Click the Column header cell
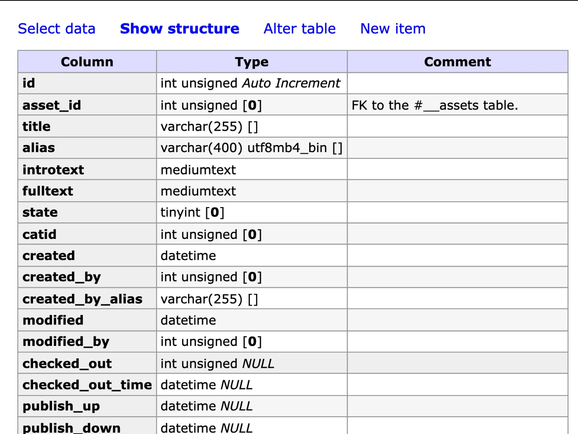The width and height of the screenshot is (578, 434). (87, 62)
